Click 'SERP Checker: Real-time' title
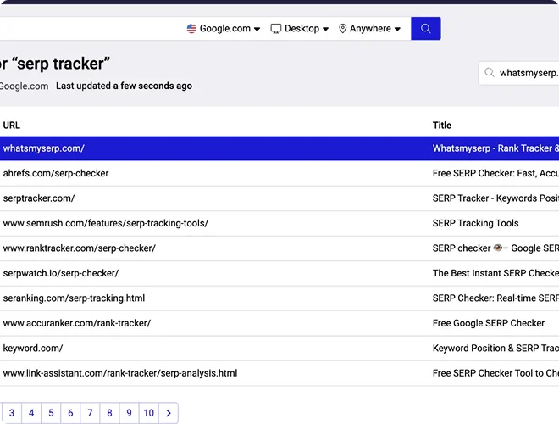Image resolution: width=559 pixels, height=424 pixels. [495, 298]
